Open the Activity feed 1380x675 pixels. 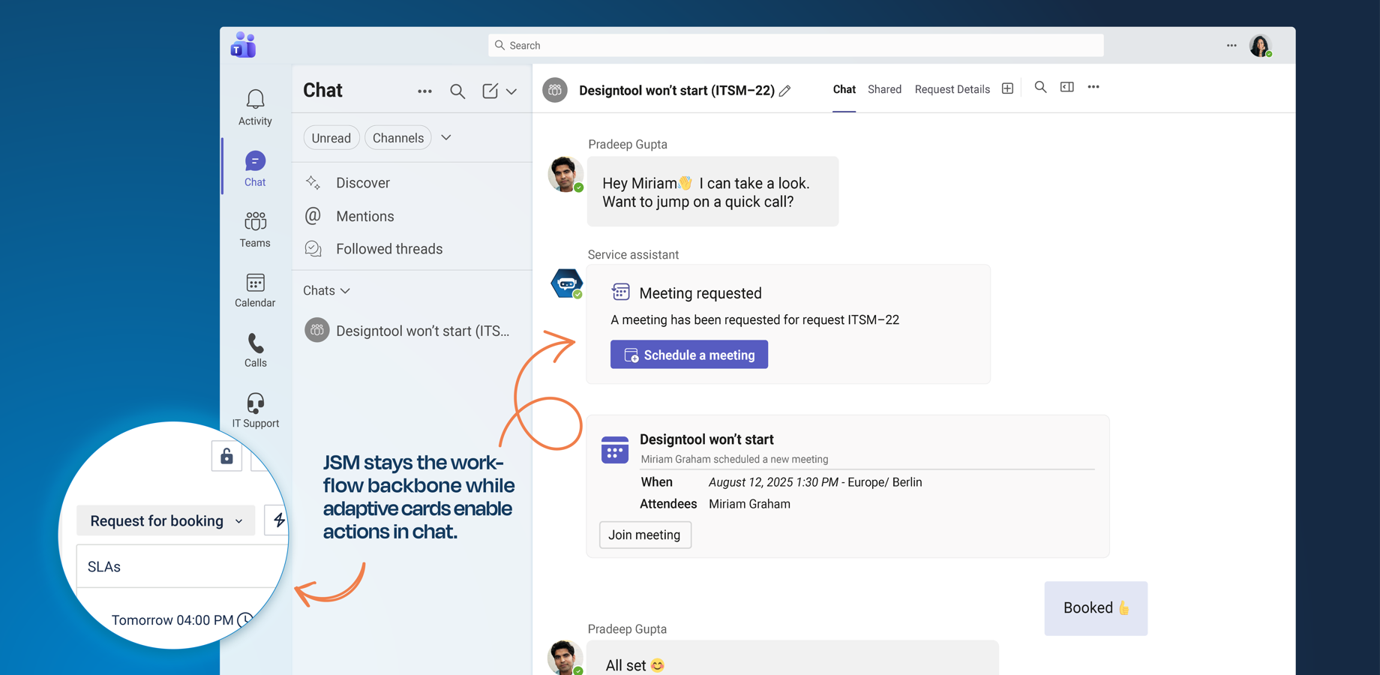(255, 105)
